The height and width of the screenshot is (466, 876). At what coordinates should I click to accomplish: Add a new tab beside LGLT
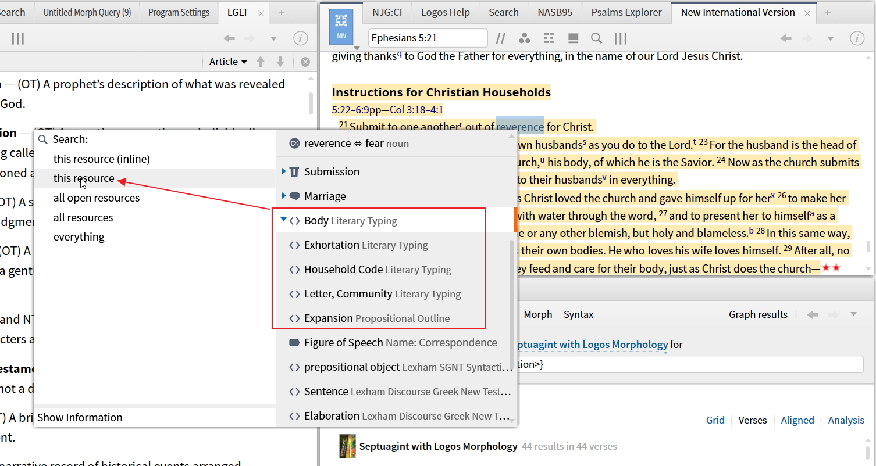pyautogui.click(x=282, y=12)
